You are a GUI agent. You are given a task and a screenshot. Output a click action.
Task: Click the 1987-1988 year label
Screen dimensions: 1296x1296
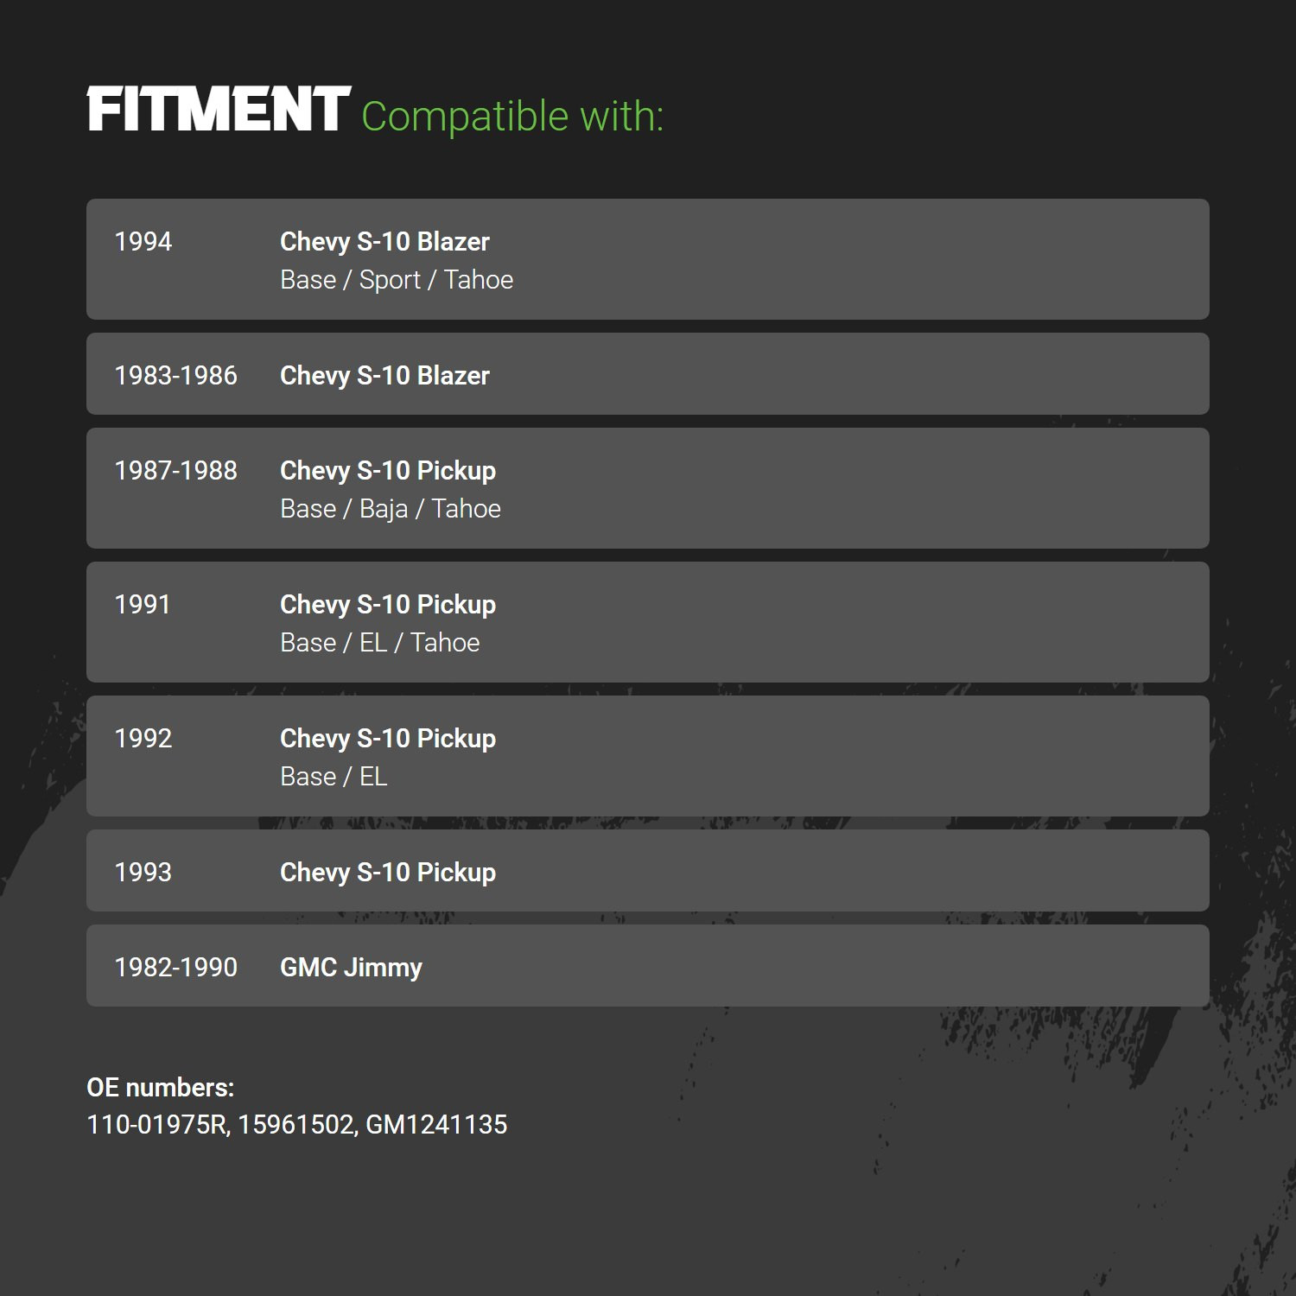coord(175,471)
